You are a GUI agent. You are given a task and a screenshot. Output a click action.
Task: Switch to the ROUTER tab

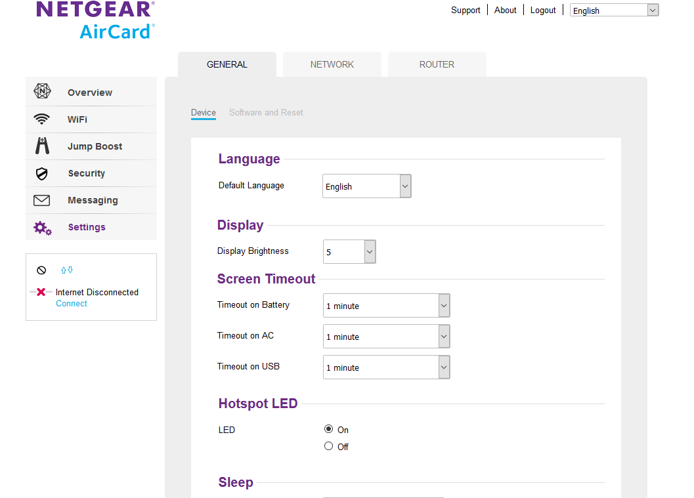(x=437, y=64)
